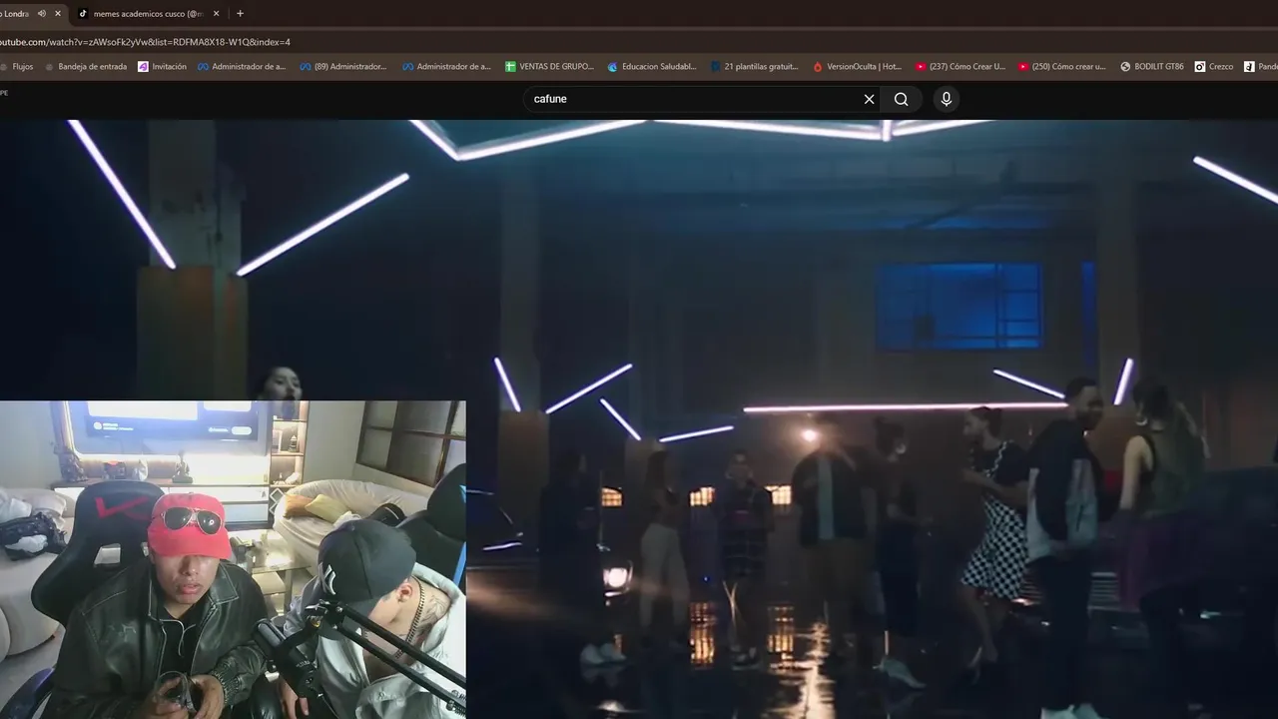Open the 21 plantillas gratuitas bookmark
This screenshot has height=719, width=1278.
[x=755, y=67]
